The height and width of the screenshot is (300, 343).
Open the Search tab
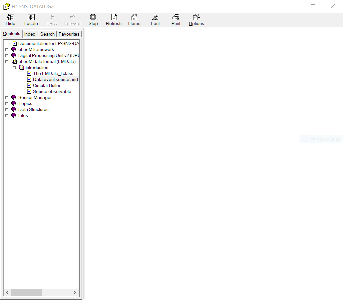pyautogui.click(x=47, y=34)
